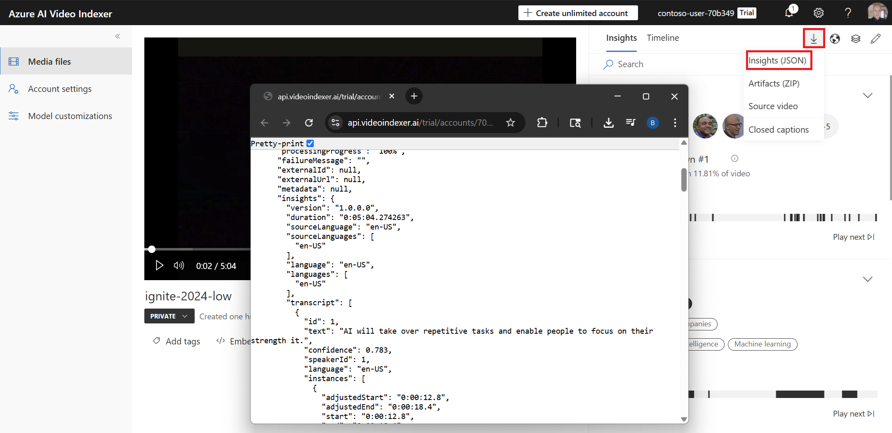Click the help question mark icon
Screen dimensions: 892x433
pyautogui.click(x=848, y=13)
